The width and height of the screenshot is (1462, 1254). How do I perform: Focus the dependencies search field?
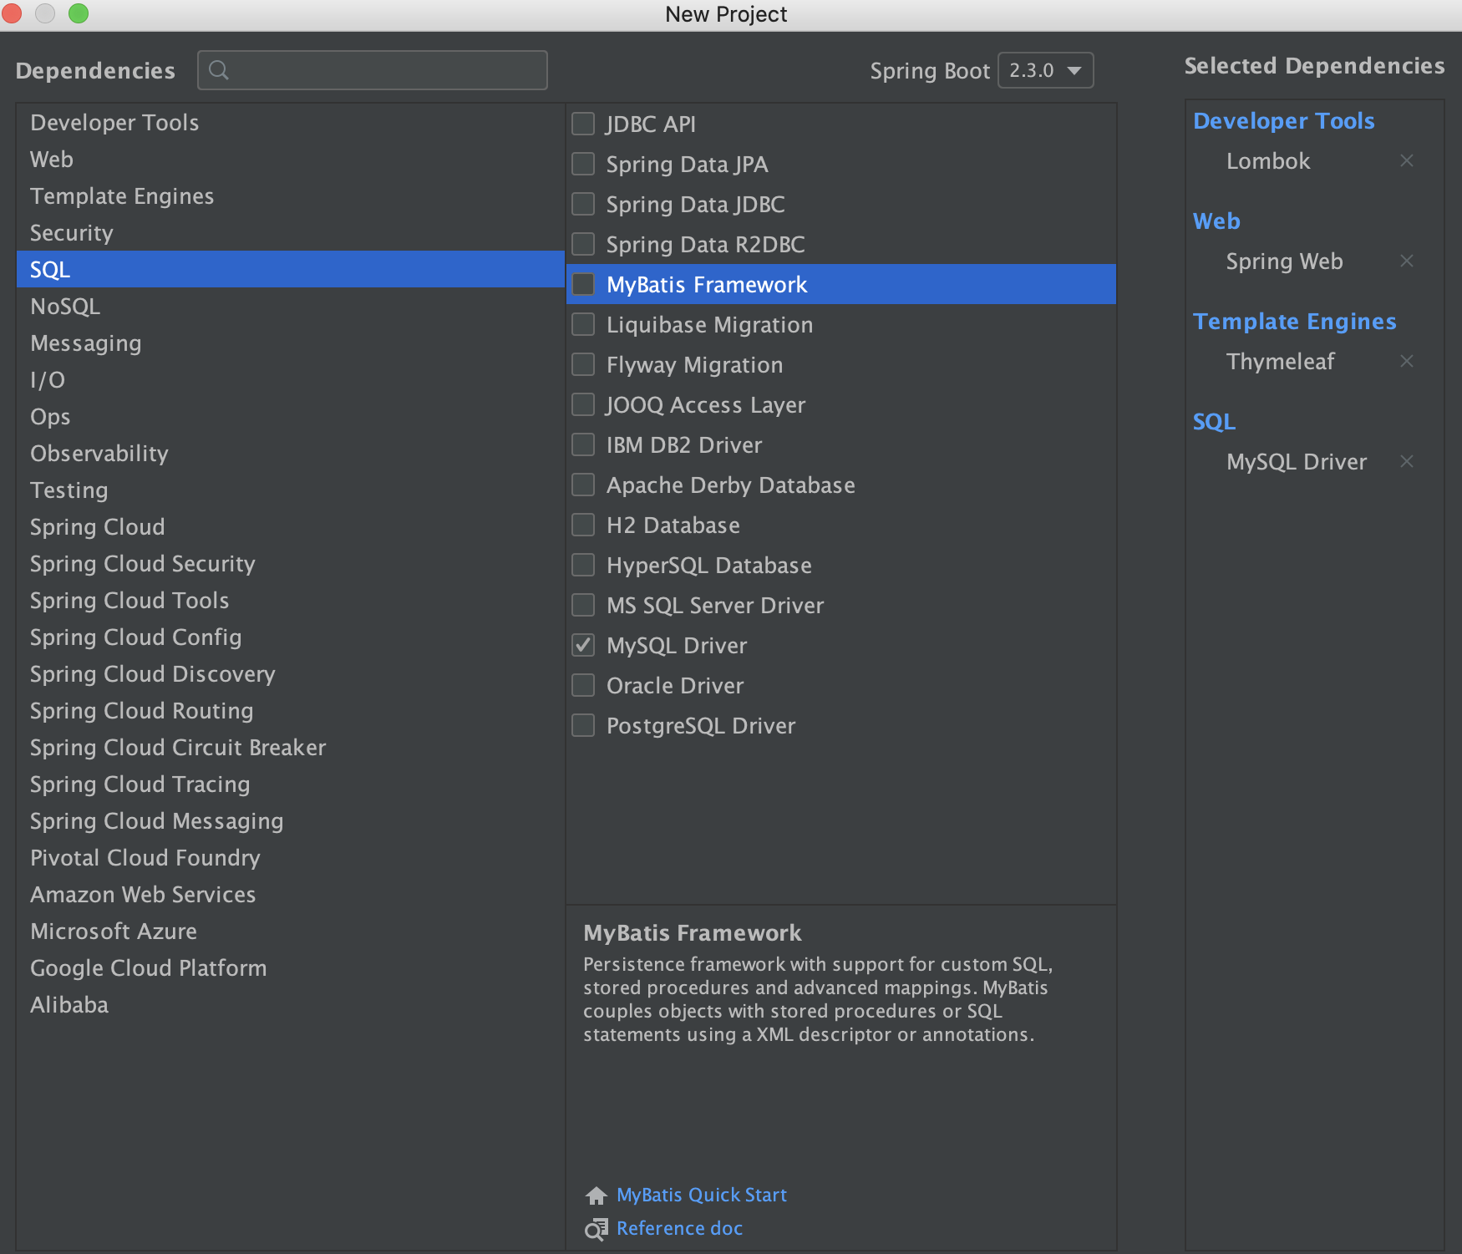pyautogui.click(x=373, y=70)
